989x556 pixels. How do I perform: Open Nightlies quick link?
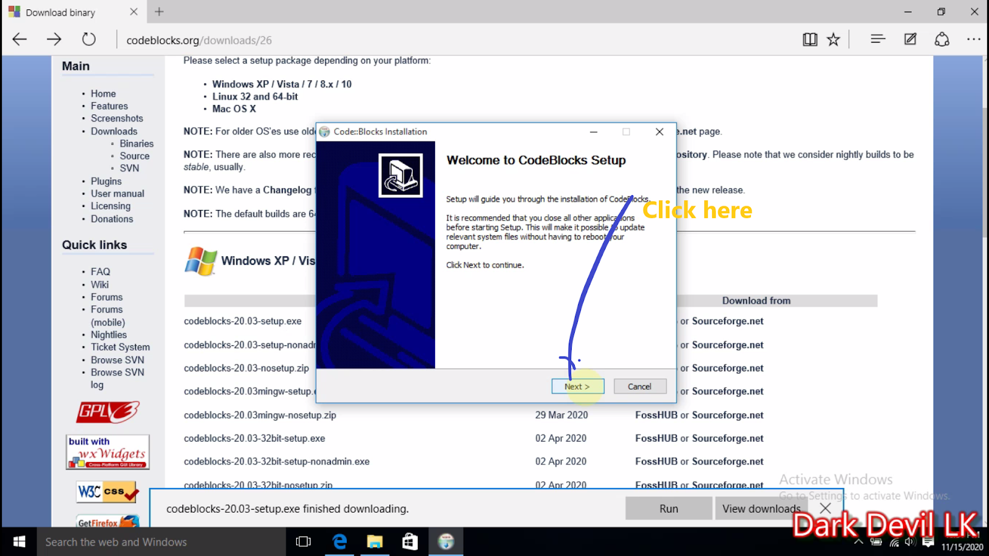pyautogui.click(x=109, y=334)
